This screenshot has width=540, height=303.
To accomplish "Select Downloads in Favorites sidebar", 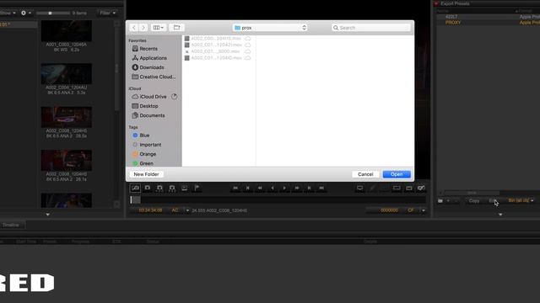I will click(148, 67).
